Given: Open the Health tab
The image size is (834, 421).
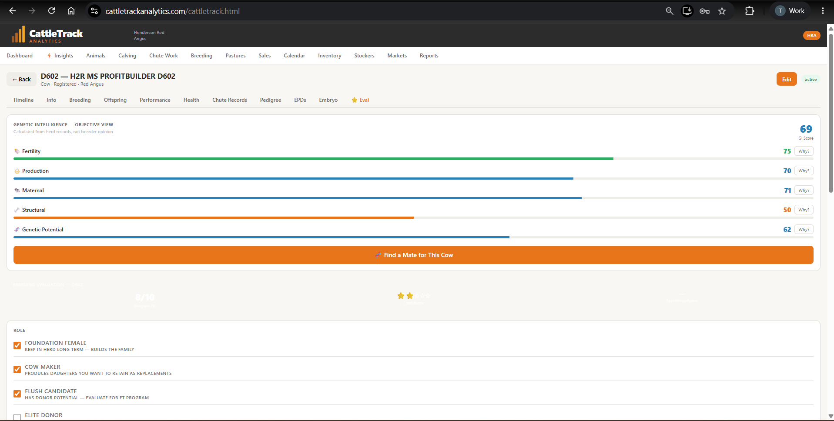Looking at the screenshot, I should click(191, 100).
